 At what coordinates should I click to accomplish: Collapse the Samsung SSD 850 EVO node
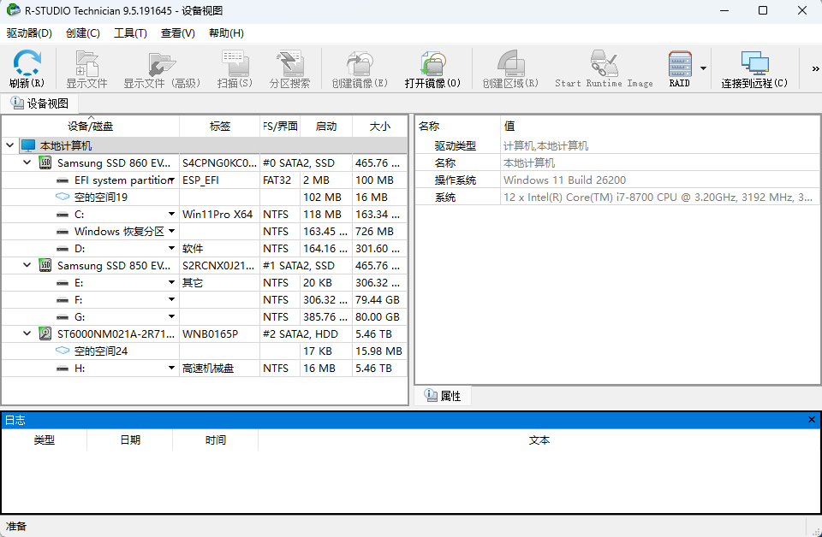[27, 265]
